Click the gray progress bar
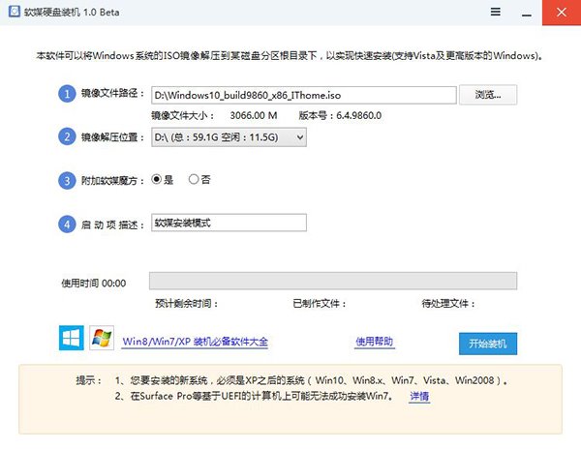Screen dimensions: 581x449 (x=332, y=282)
